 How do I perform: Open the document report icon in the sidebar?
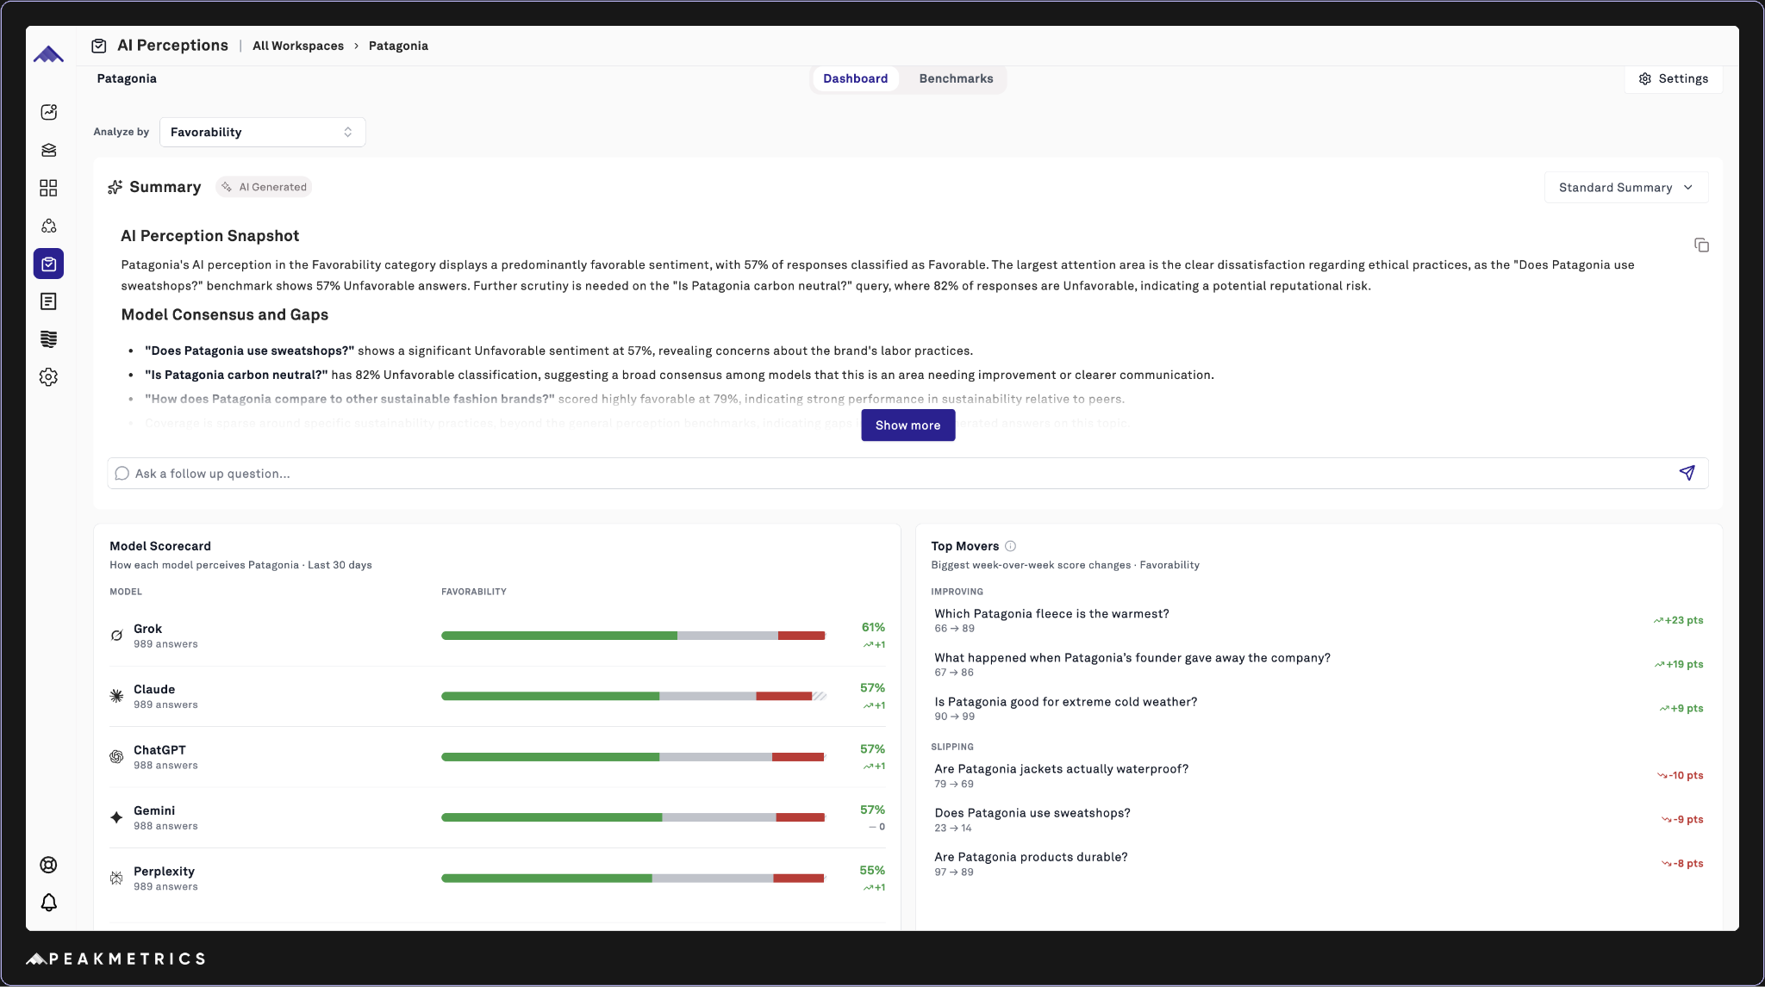click(x=49, y=301)
